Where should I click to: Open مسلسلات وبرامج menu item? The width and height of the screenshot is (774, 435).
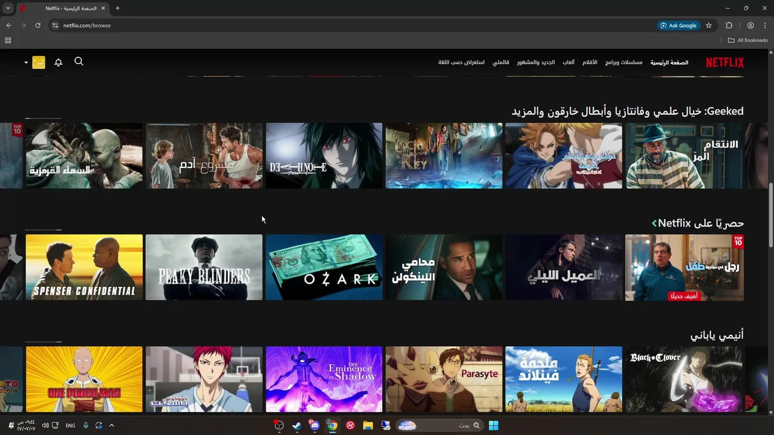tap(623, 62)
